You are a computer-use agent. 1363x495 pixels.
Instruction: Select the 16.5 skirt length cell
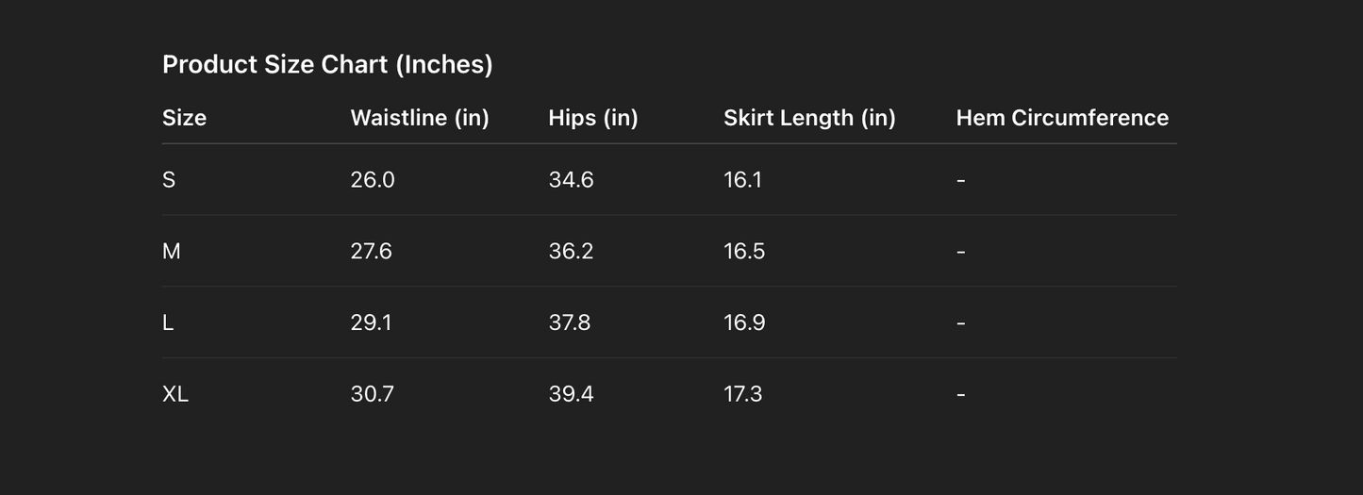(x=744, y=251)
